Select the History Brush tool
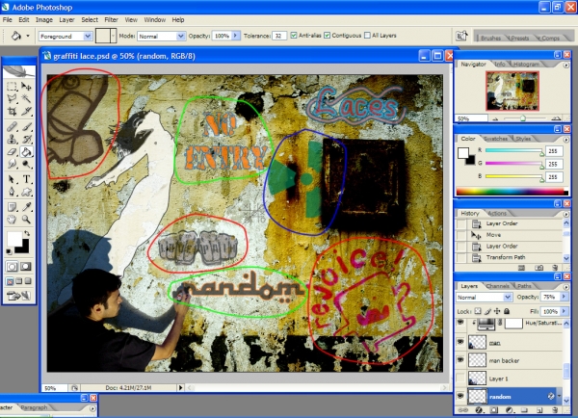This screenshot has height=418, width=578. tap(26, 140)
